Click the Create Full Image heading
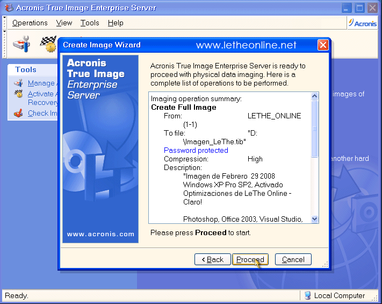This screenshot has height=304, width=382. tap(183, 108)
